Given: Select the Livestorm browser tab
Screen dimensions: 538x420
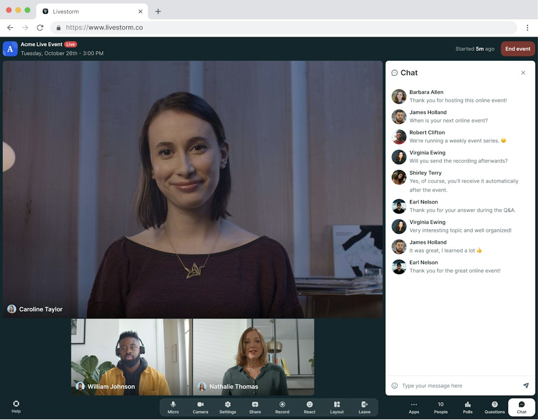Looking at the screenshot, I should [x=92, y=11].
